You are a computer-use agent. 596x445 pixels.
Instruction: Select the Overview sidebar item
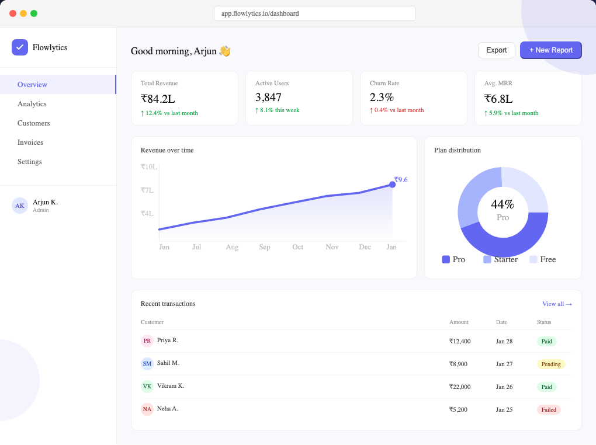point(58,84)
